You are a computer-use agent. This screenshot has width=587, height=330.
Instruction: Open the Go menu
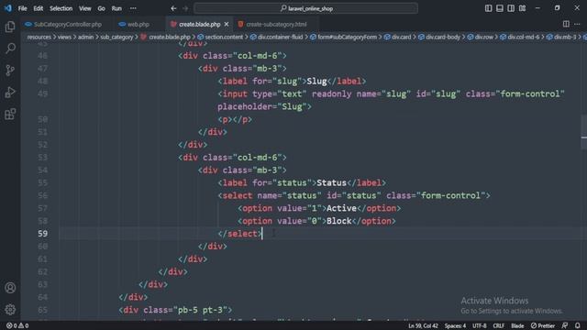pyautogui.click(x=102, y=8)
